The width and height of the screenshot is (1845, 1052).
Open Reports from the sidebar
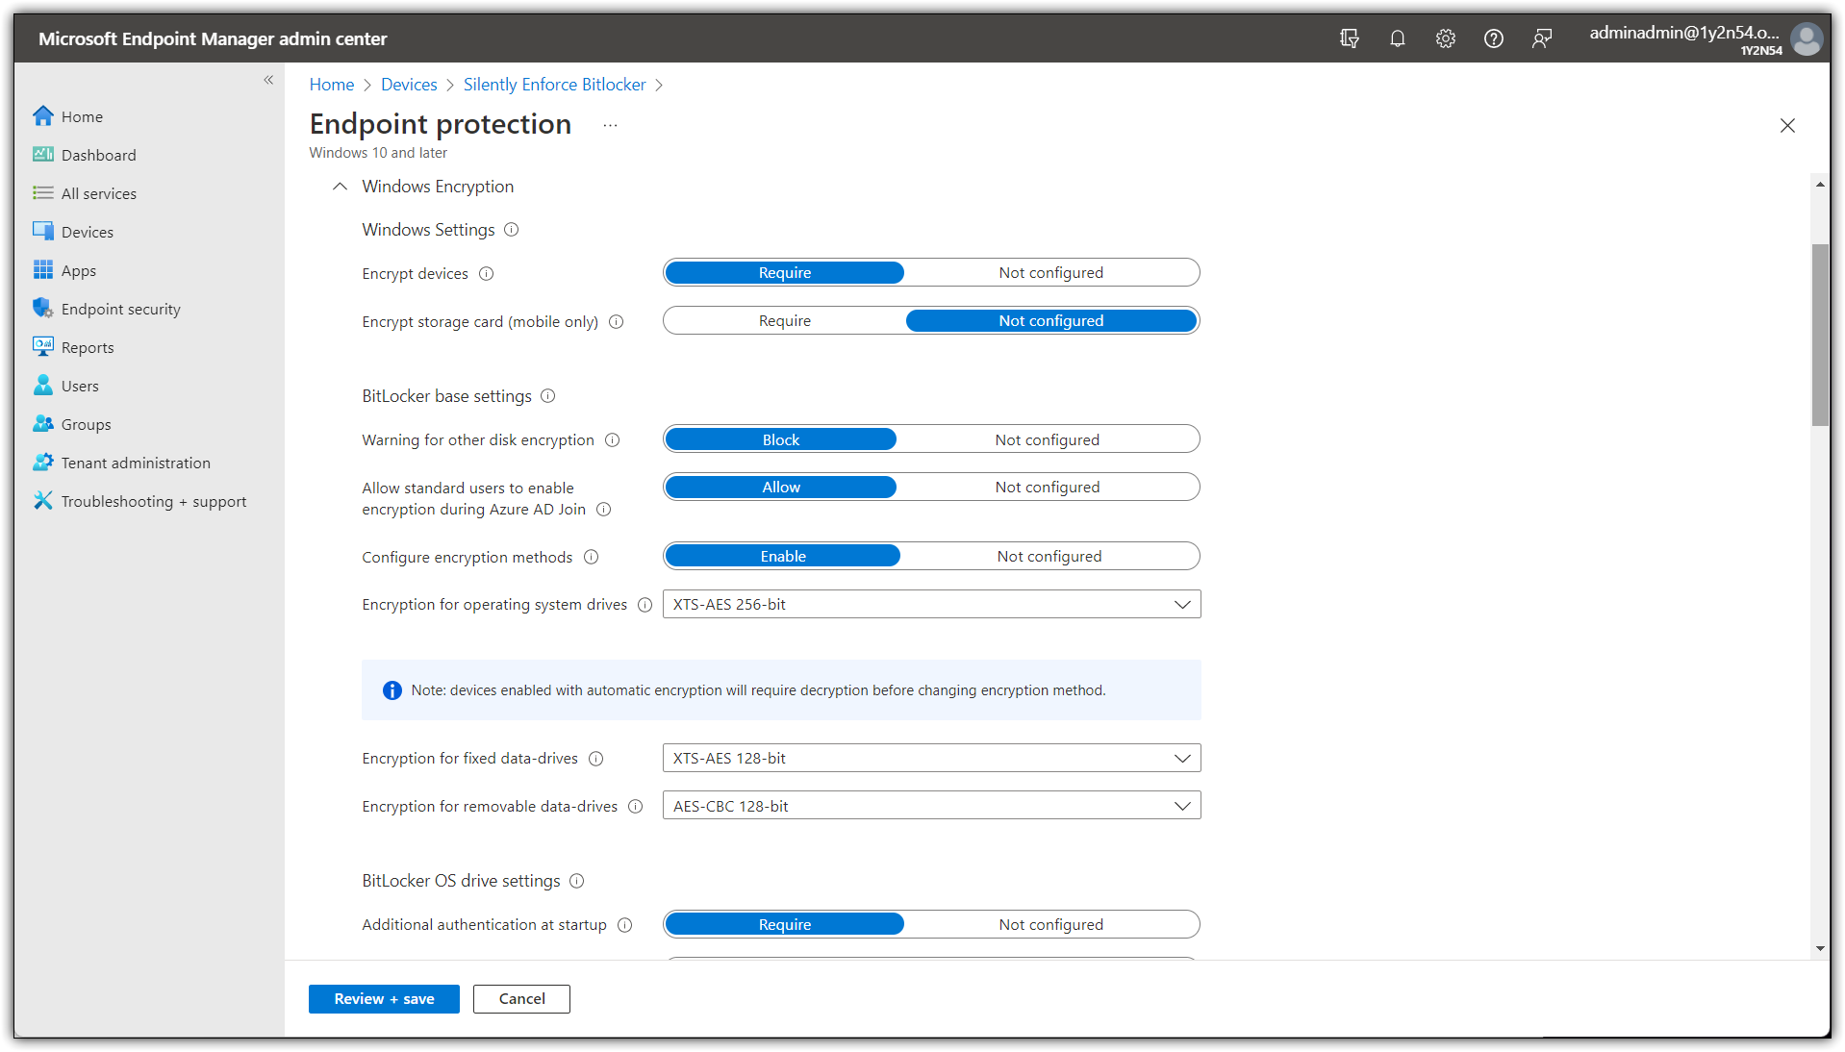(x=86, y=347)
